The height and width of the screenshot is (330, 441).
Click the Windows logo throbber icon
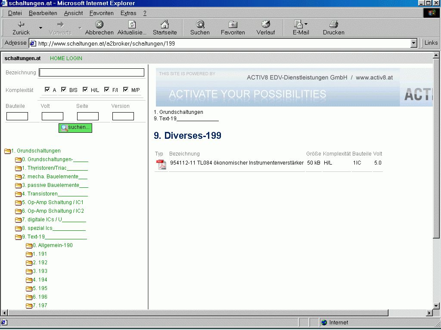[432, 13]
